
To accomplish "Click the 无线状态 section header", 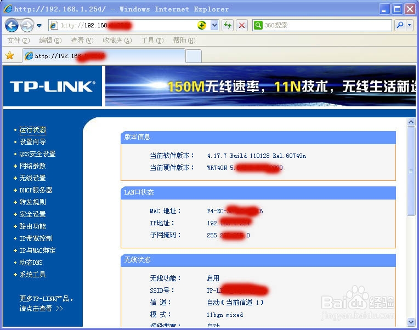I will pos(258,260).
